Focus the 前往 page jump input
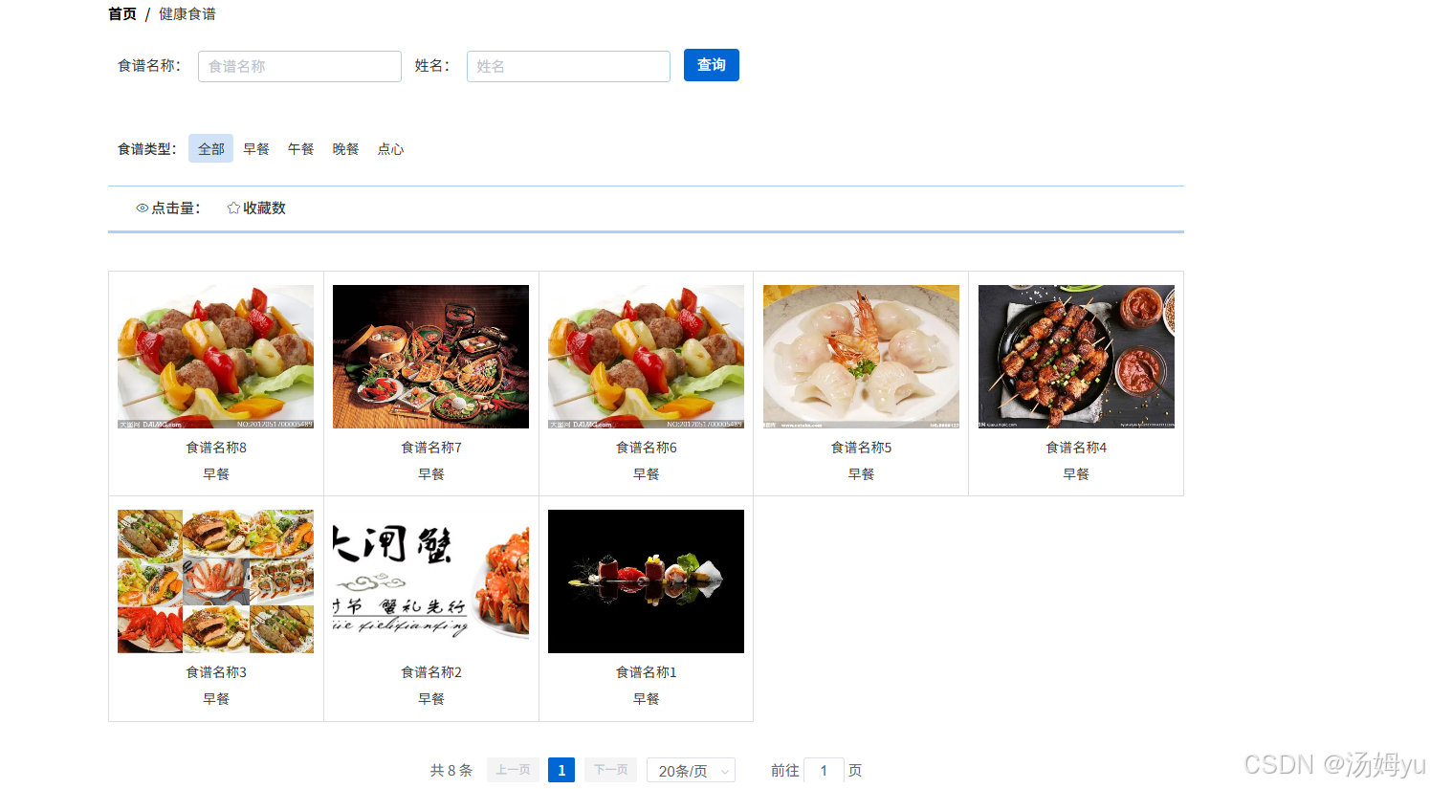1430x789 pixels. click(x=824, y=771)
